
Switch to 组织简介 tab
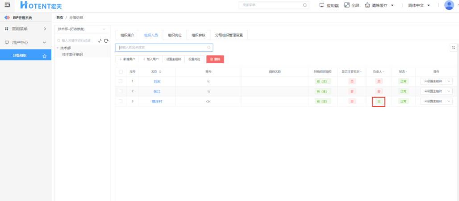click(127, 35)
